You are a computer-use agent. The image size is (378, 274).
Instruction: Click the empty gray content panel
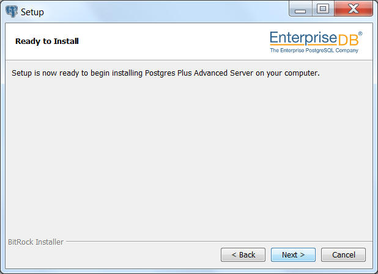click(x=189, y=156)
